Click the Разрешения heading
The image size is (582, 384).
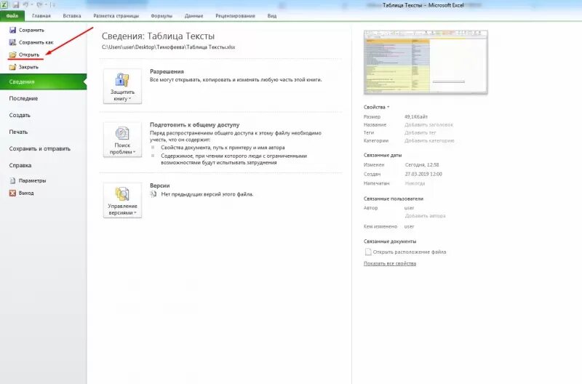(x=167, y=71)
